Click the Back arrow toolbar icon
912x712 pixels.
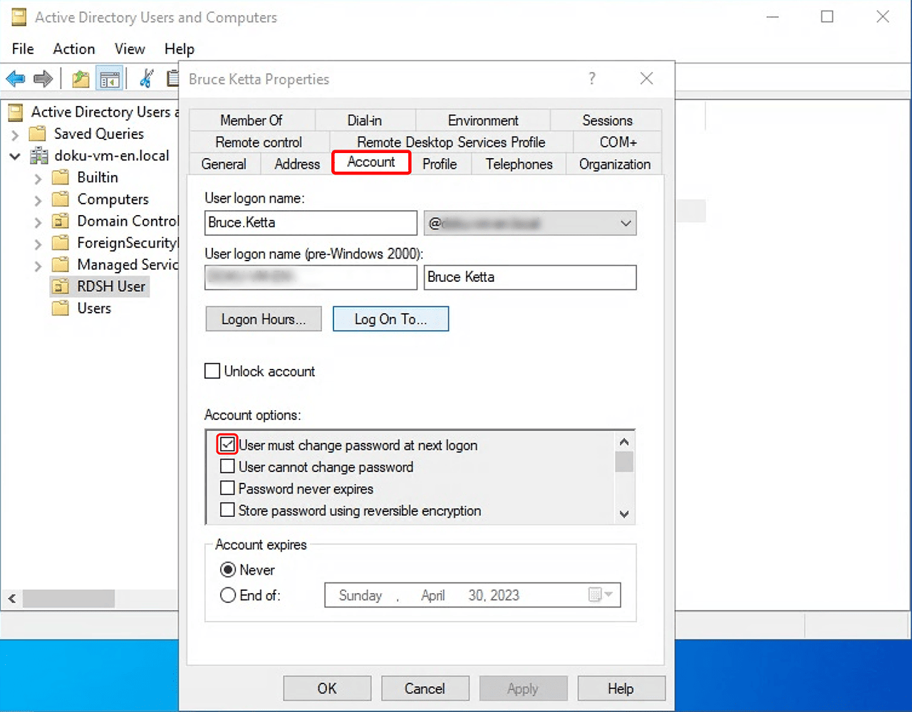click(x=16, y=79)
